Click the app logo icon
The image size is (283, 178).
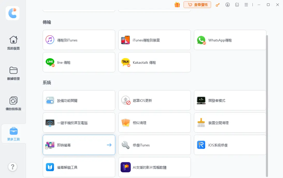tap(12, 13)
